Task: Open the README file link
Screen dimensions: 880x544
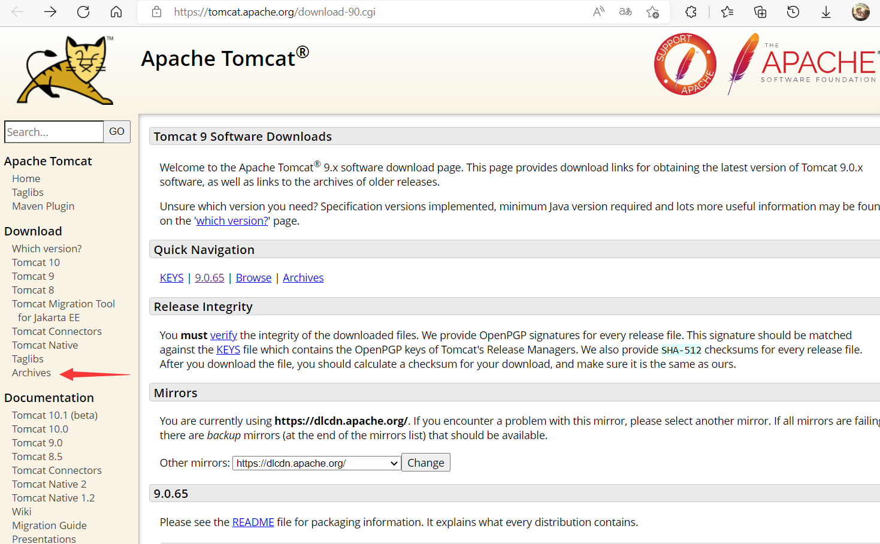Action: click(x=253, y=522)
